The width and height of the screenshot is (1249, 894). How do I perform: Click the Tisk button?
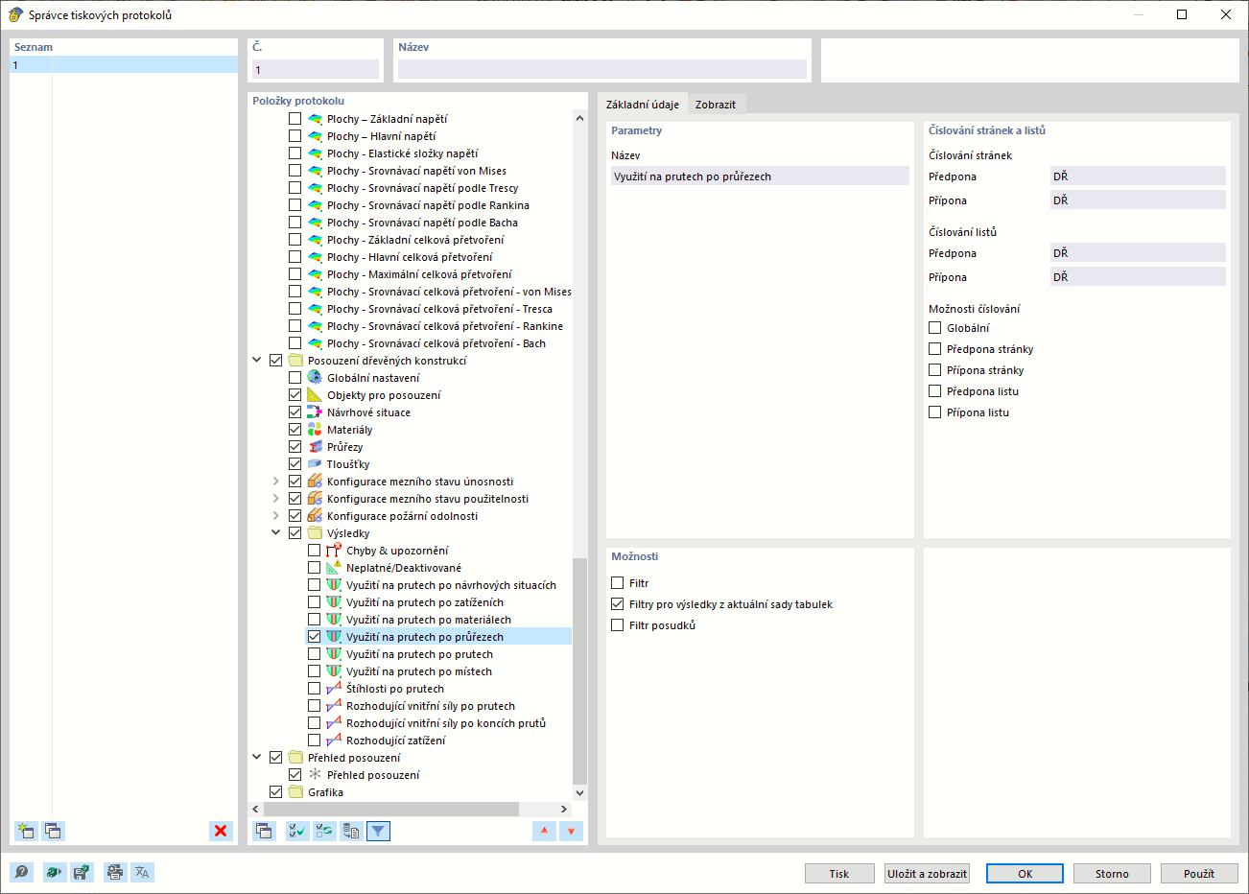839,874
